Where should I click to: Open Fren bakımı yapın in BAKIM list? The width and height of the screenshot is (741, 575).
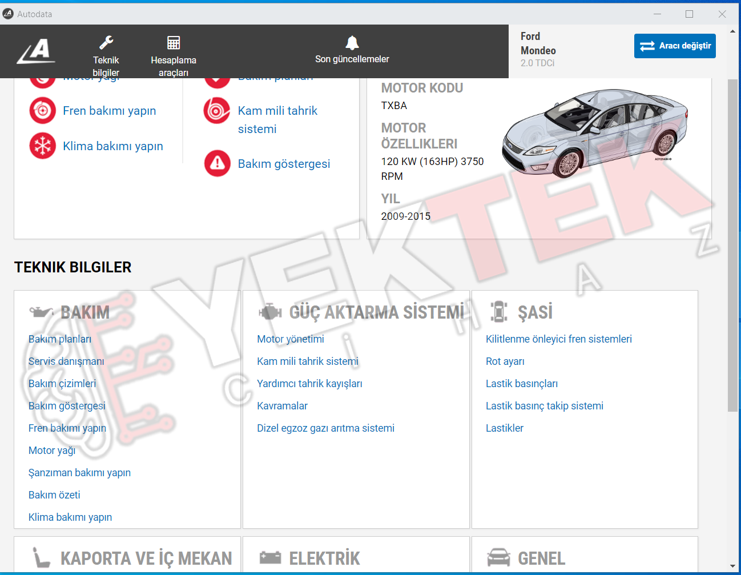[x=67, y=428]
